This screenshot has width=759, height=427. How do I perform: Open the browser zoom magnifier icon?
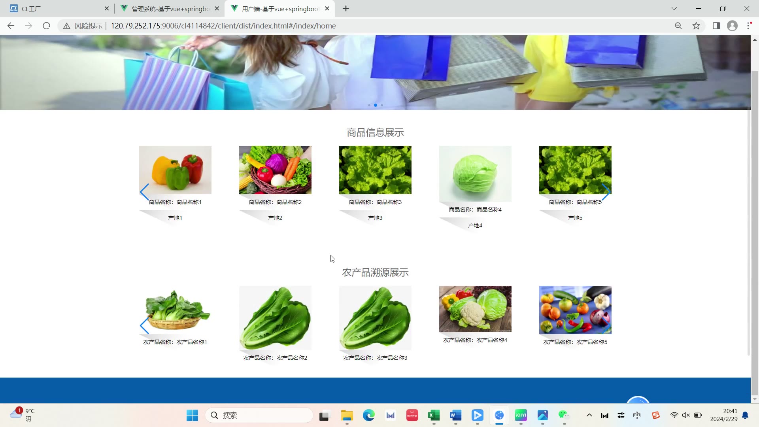coord(678,26)
